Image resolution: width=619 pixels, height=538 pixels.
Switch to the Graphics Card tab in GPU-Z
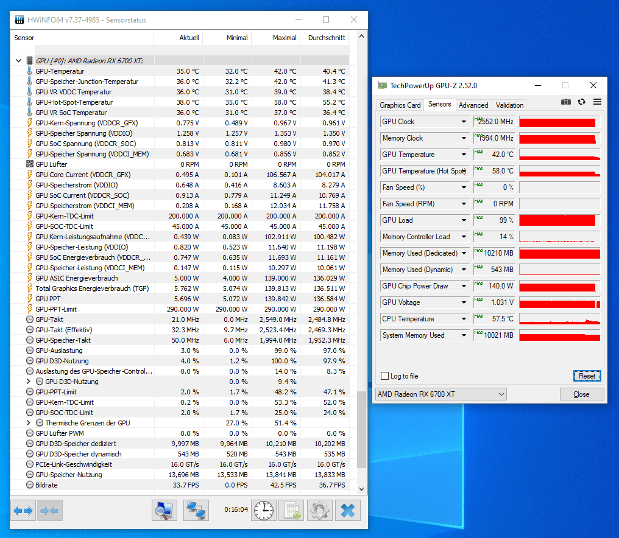400,105
